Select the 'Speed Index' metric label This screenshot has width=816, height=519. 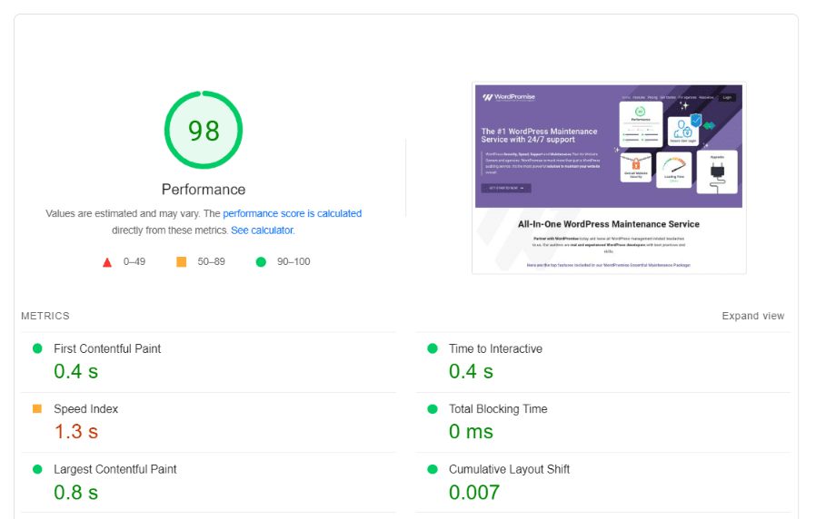[x=85, y=409]
